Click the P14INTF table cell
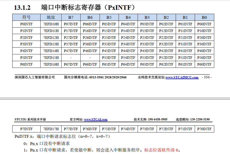This screenshot has width=230, height=155. click(x=128, y=31)
